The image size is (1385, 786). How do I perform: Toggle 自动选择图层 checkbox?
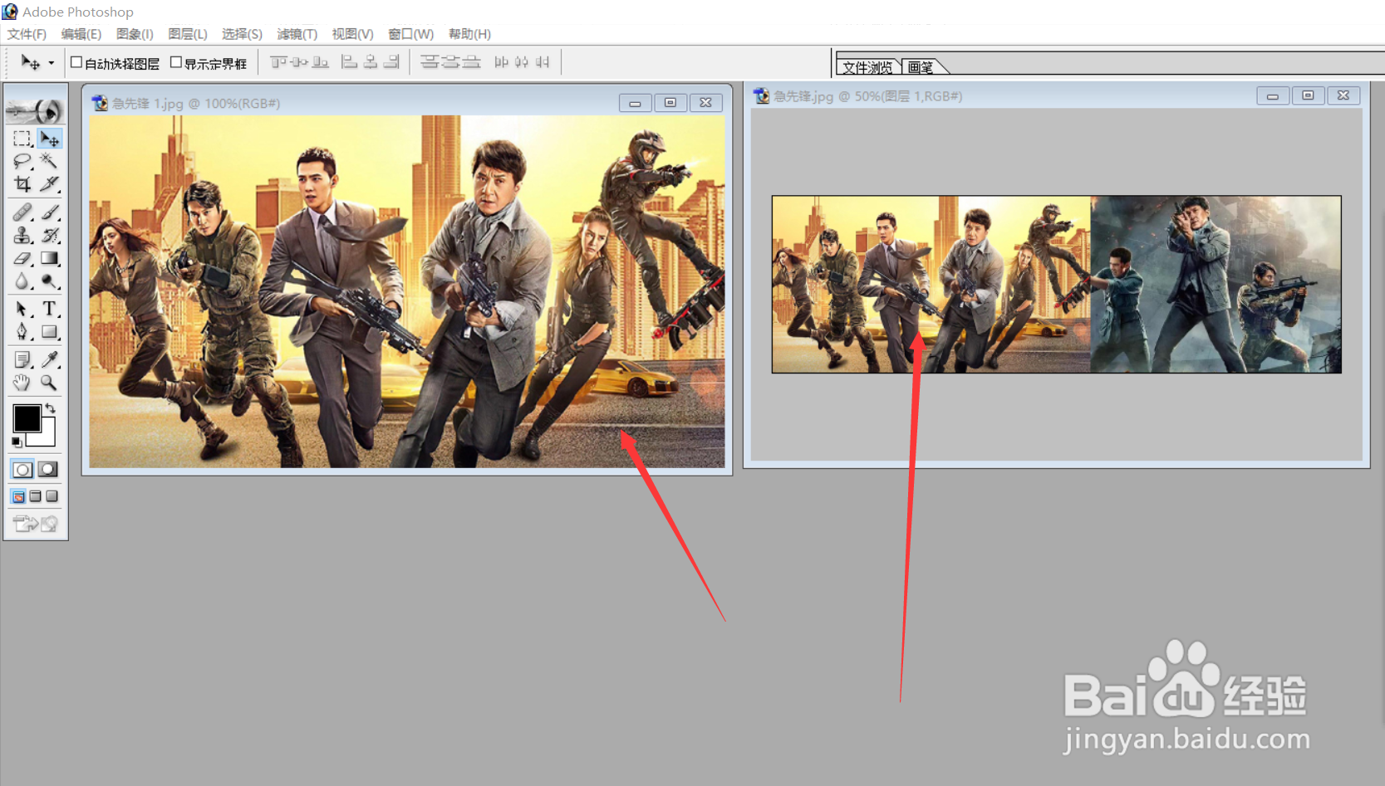pos(76,62)
